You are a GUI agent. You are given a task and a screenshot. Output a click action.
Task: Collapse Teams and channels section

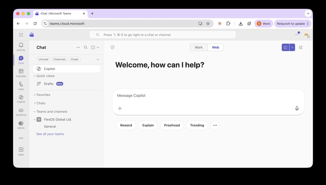35,111
